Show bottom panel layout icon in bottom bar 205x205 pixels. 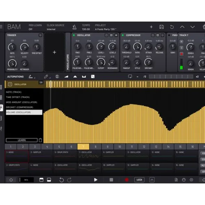(49, 180)
